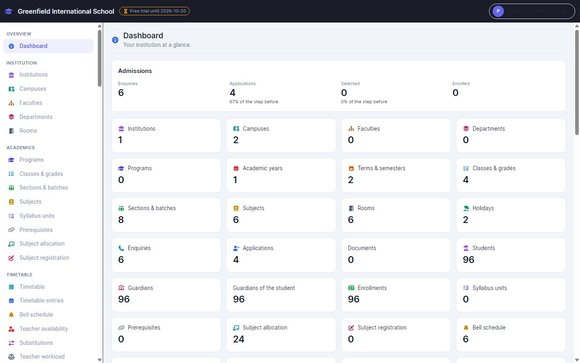Viewport: 580px width, 363px height.
Task: Click the Applications user-plus icon on the card
Action: tap(236, 248)
